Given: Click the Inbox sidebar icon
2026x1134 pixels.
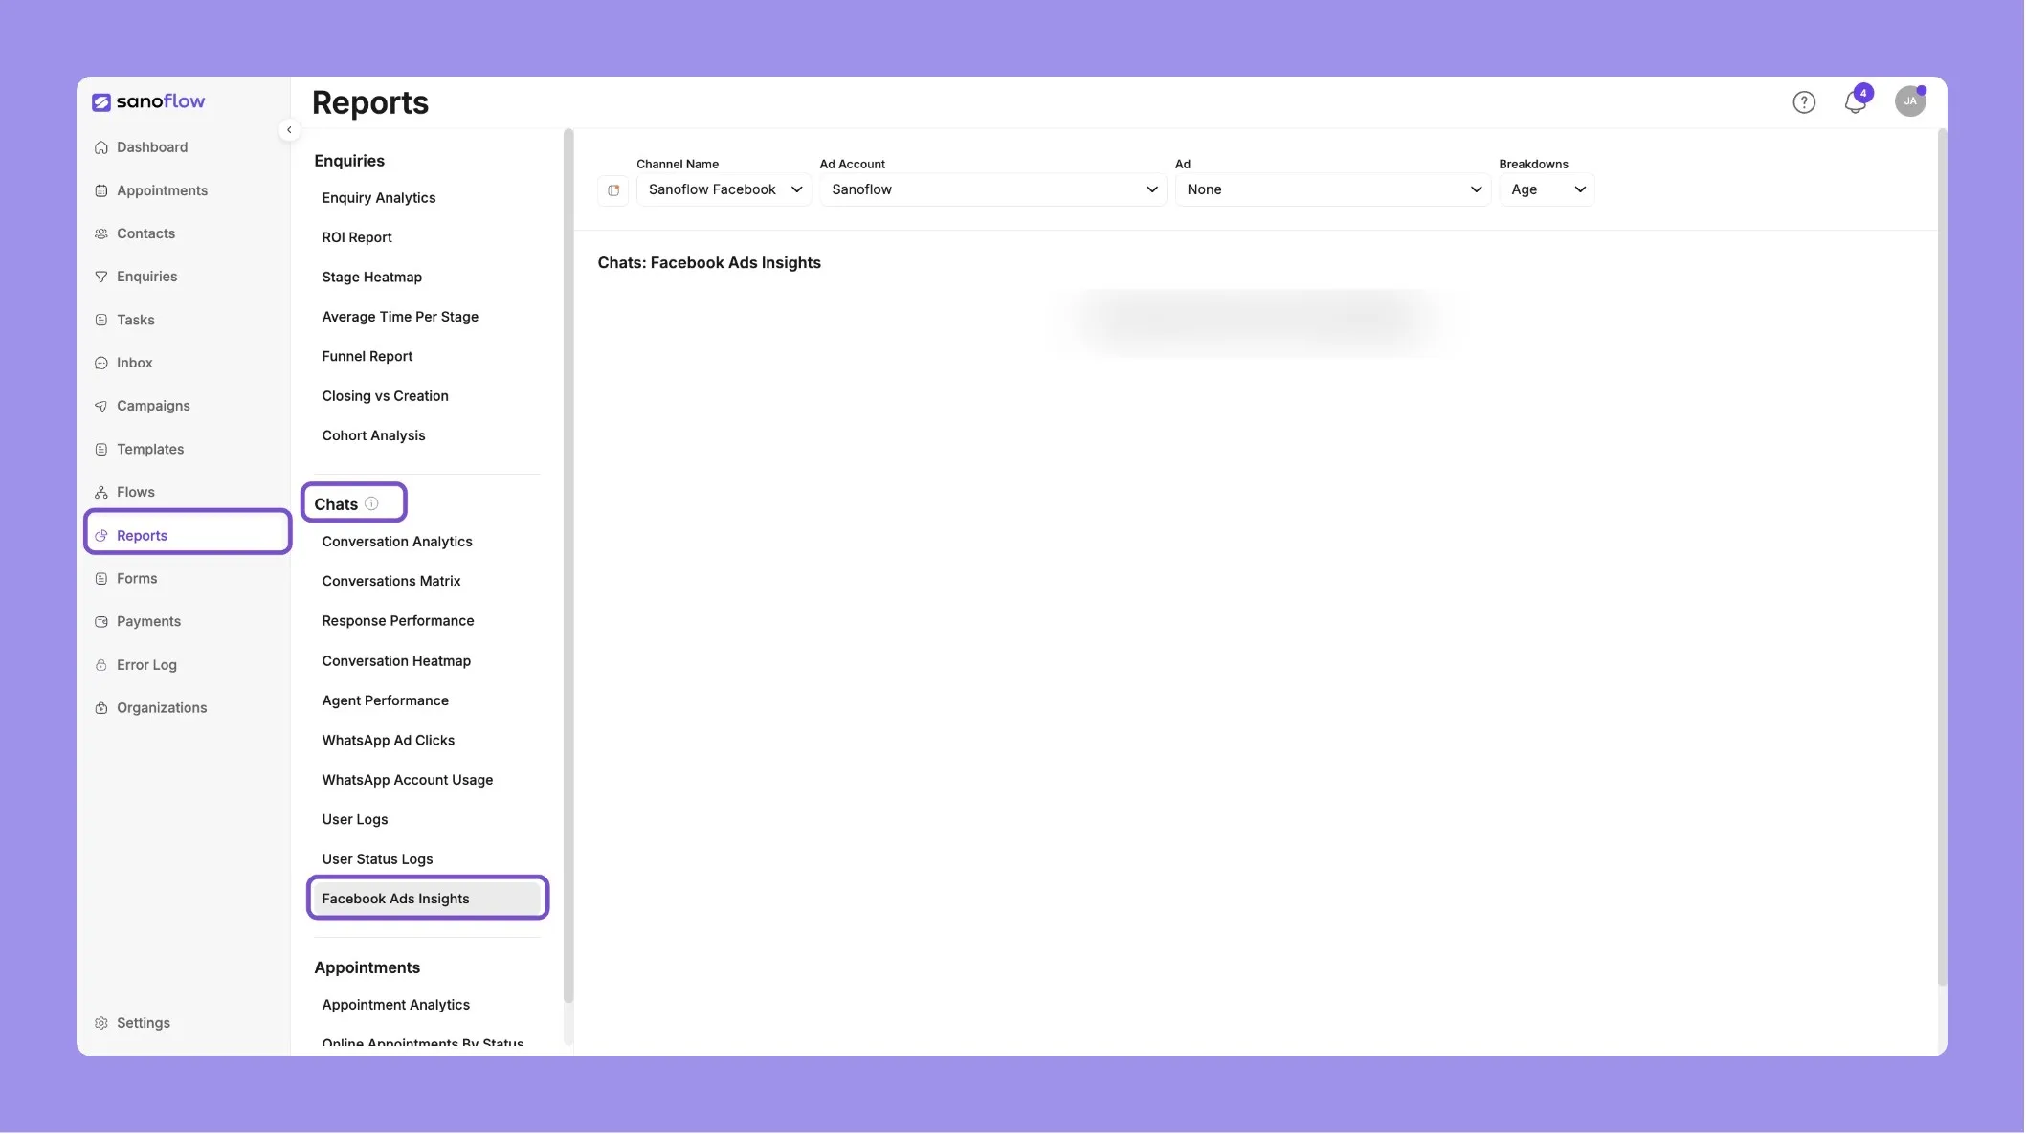Looking at the screenshot, I should 101,363.
